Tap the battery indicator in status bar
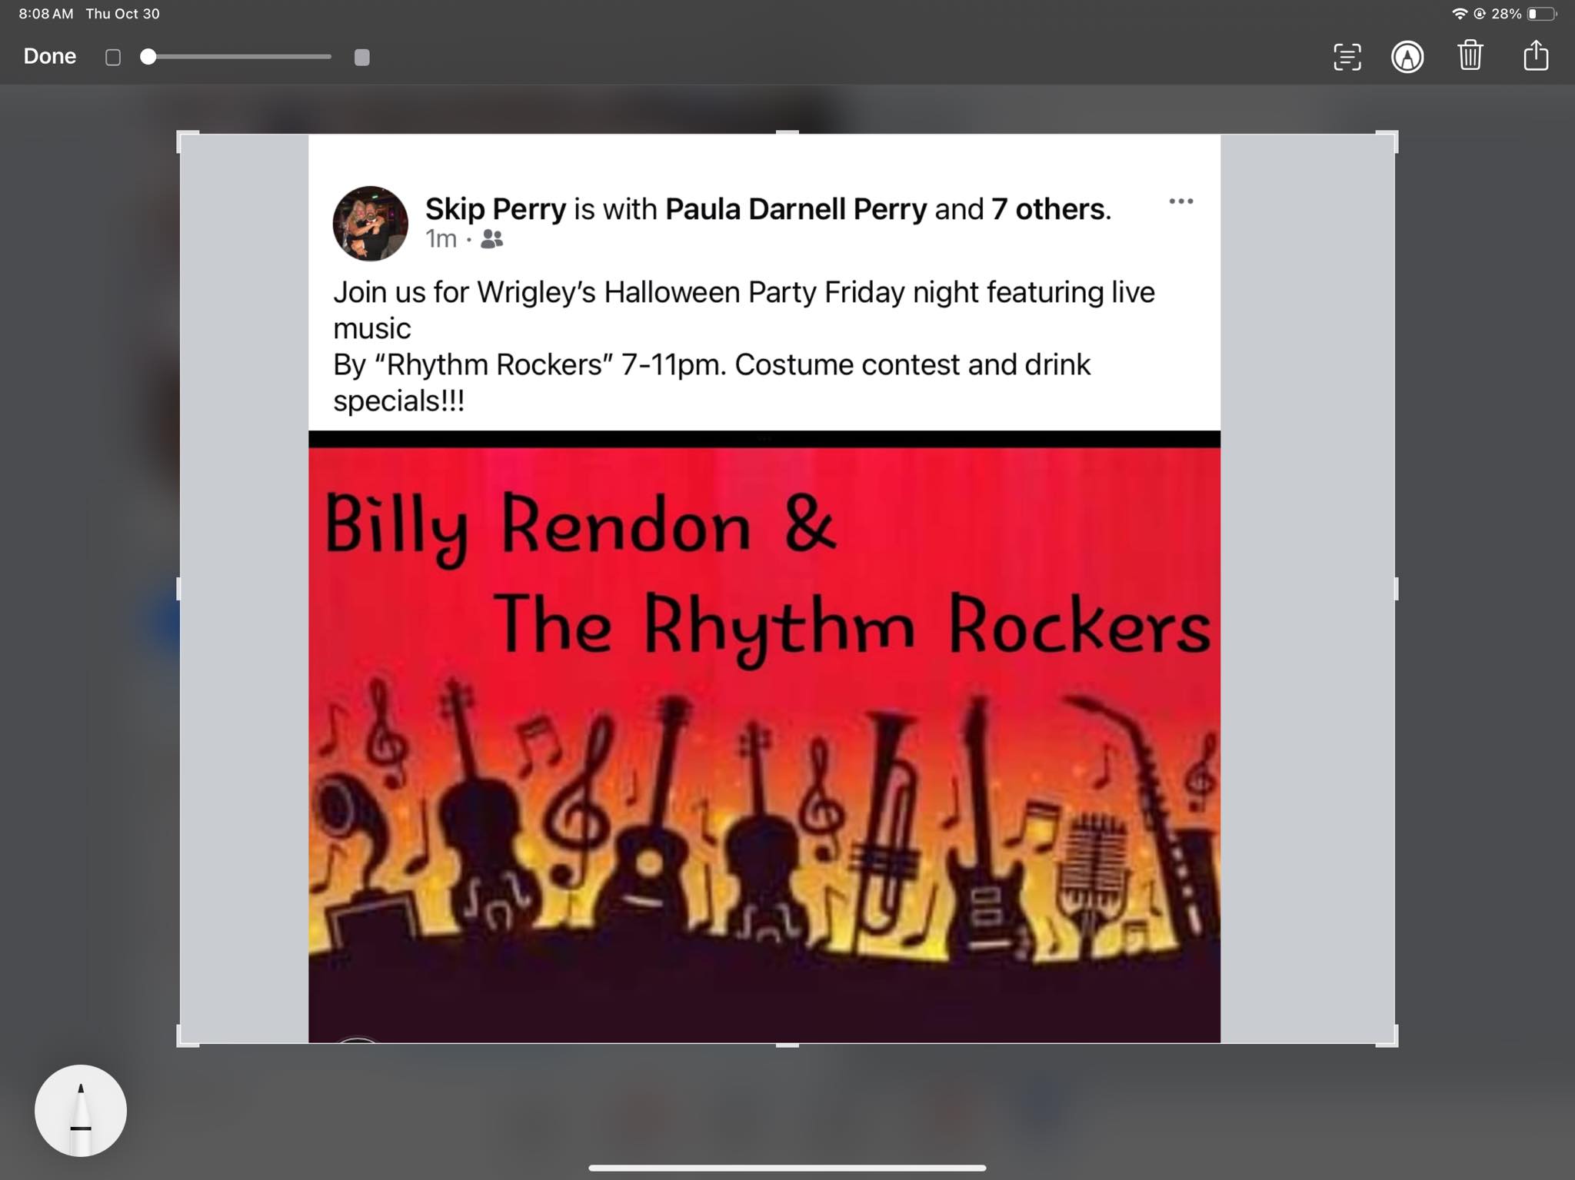The width and height of the screenshot is (1575, 1180). click(x=1541, y=14)
